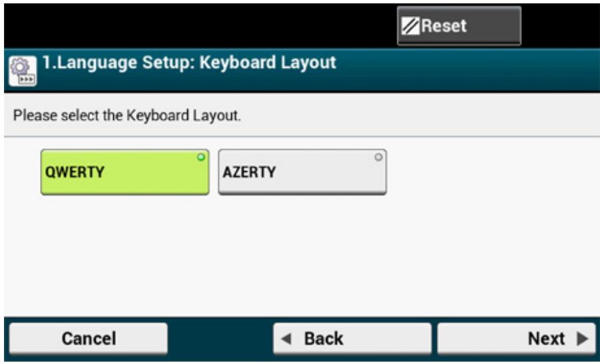Click the right arrow icon on Next
Viewport: 600px width, 363px height.
coord(581,339)
